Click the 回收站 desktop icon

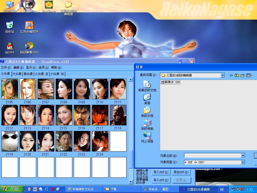(x=10, y=27)
